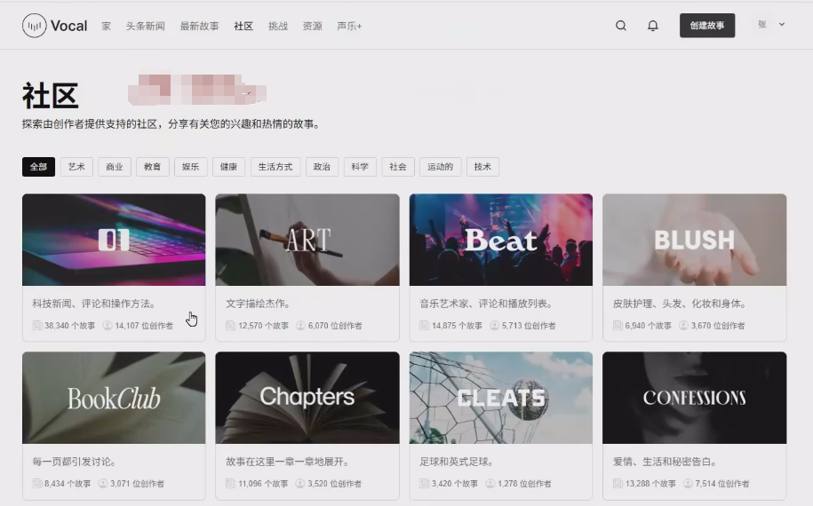813x506 pixels.
Task: Open search with the magnifier icon
Action: pyautogui.click(x=621, y=26)
